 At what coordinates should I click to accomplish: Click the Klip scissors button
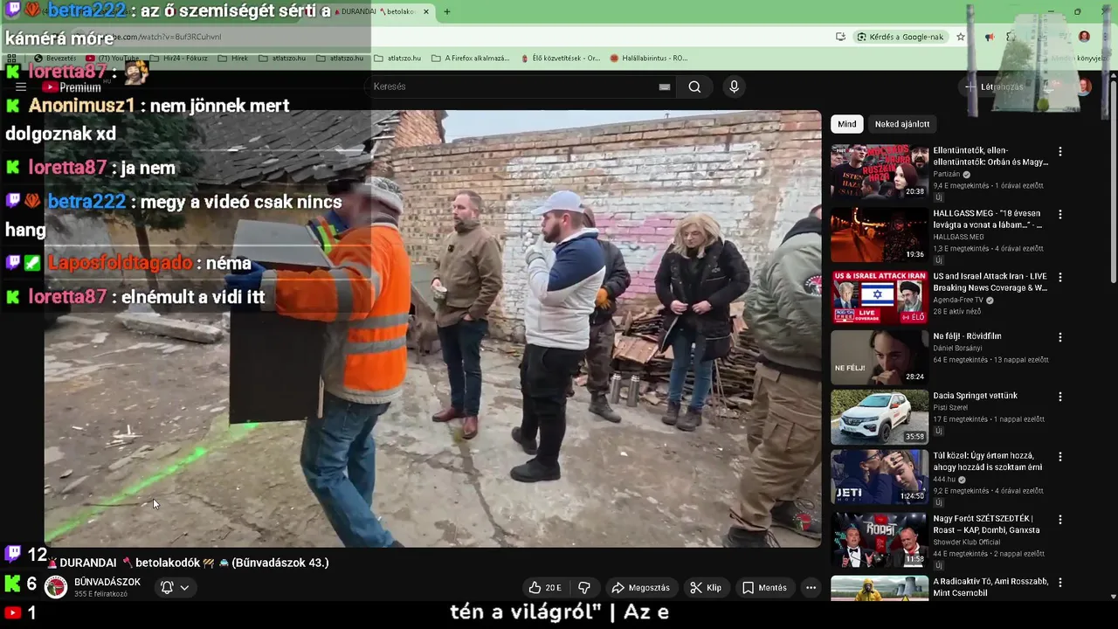tap(706, 588)
